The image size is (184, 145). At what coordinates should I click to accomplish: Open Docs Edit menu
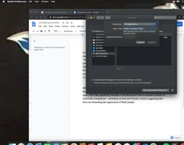[45, 26]
